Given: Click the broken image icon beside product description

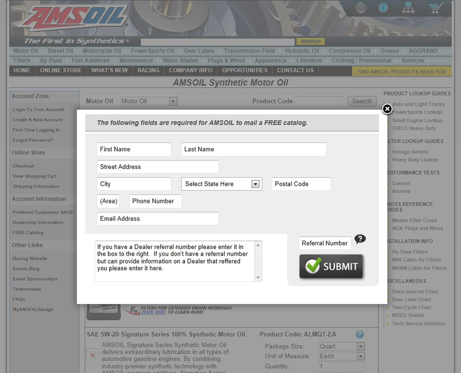Looking at the screenshot, I should pyautogui.click(x=93, y=356).
